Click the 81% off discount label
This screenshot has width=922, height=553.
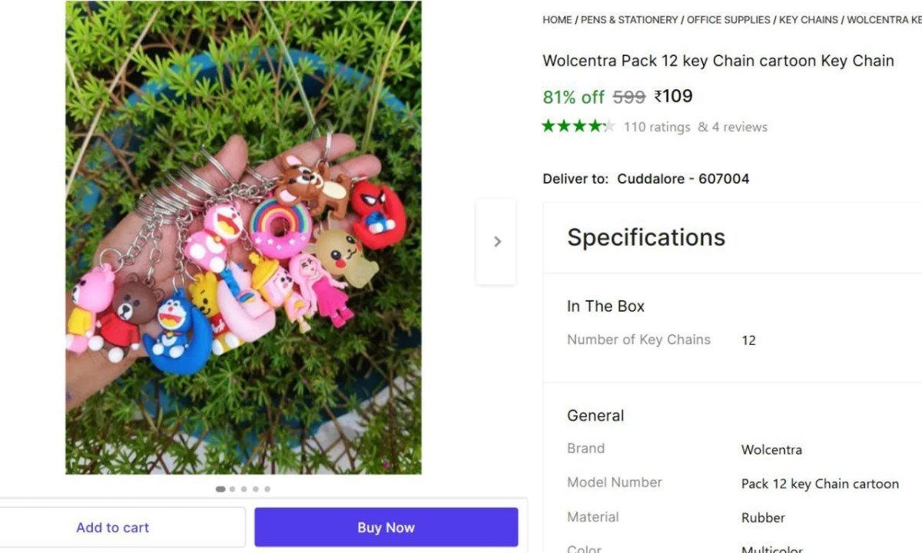pyautogui.click(x=572, y=97)
